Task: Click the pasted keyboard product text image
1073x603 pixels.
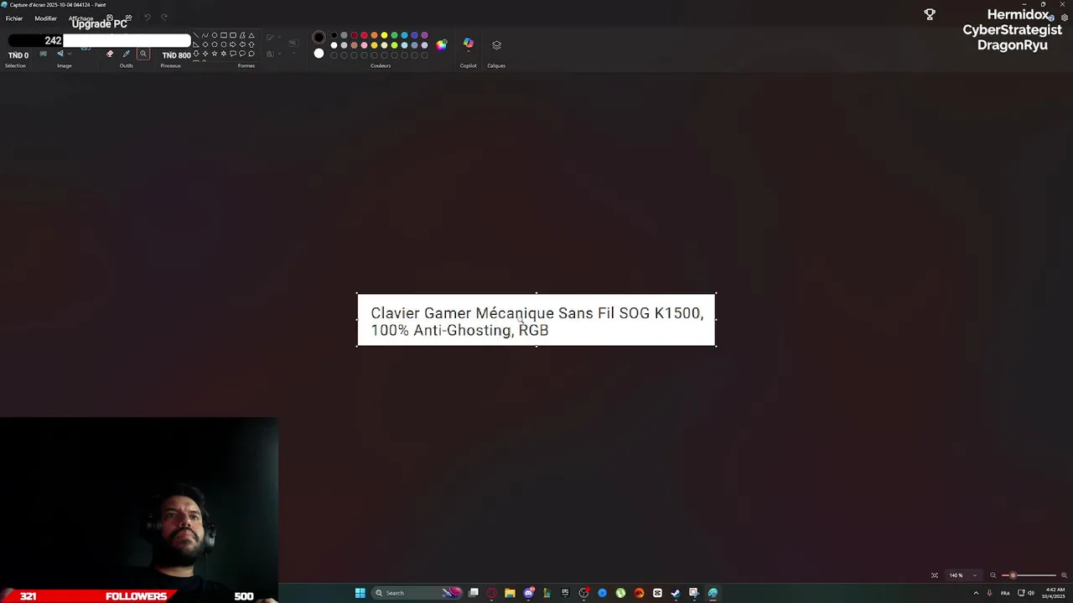Action: [536, 319]
